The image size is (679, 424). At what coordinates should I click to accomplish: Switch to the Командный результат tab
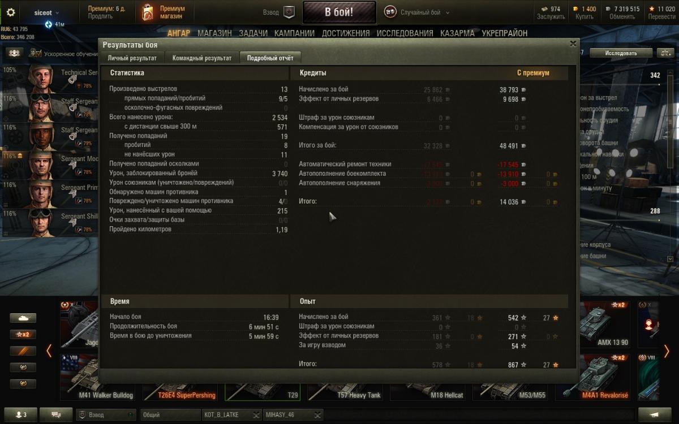pos(202,58)
